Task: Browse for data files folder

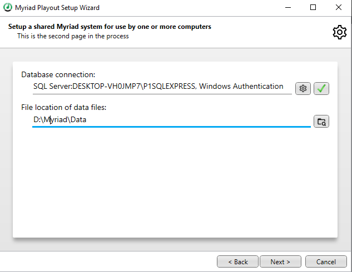Action: (x=321, y=122)
